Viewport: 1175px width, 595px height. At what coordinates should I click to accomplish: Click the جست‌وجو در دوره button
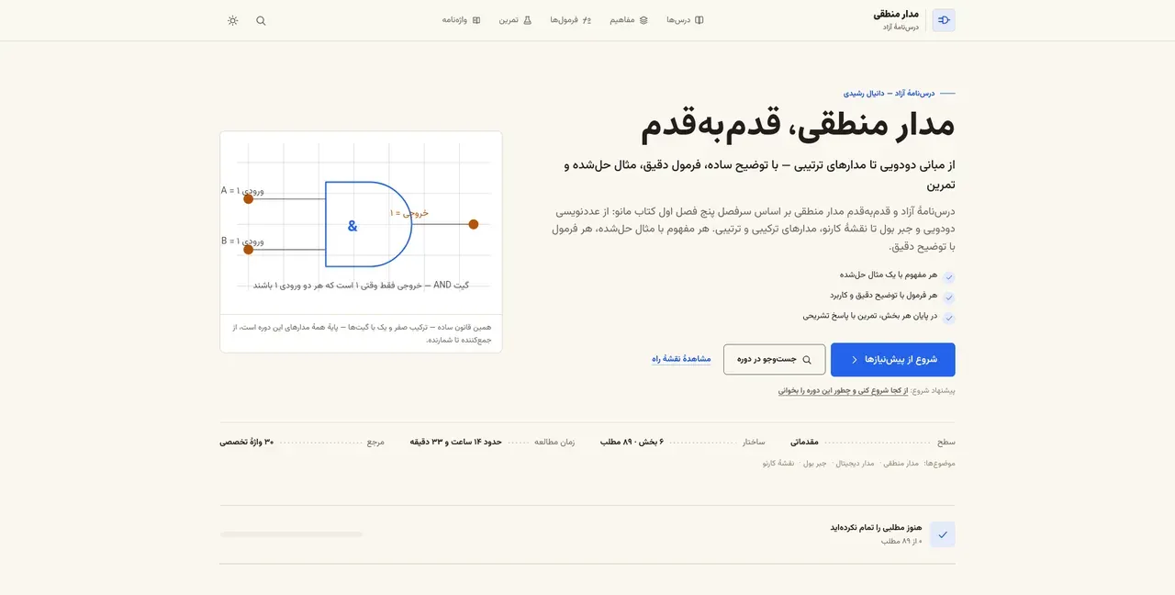tap(775, 360)
